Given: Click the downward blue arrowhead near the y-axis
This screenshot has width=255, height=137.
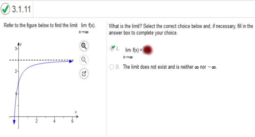Looking at the screenshot, I should click(14, 122).
